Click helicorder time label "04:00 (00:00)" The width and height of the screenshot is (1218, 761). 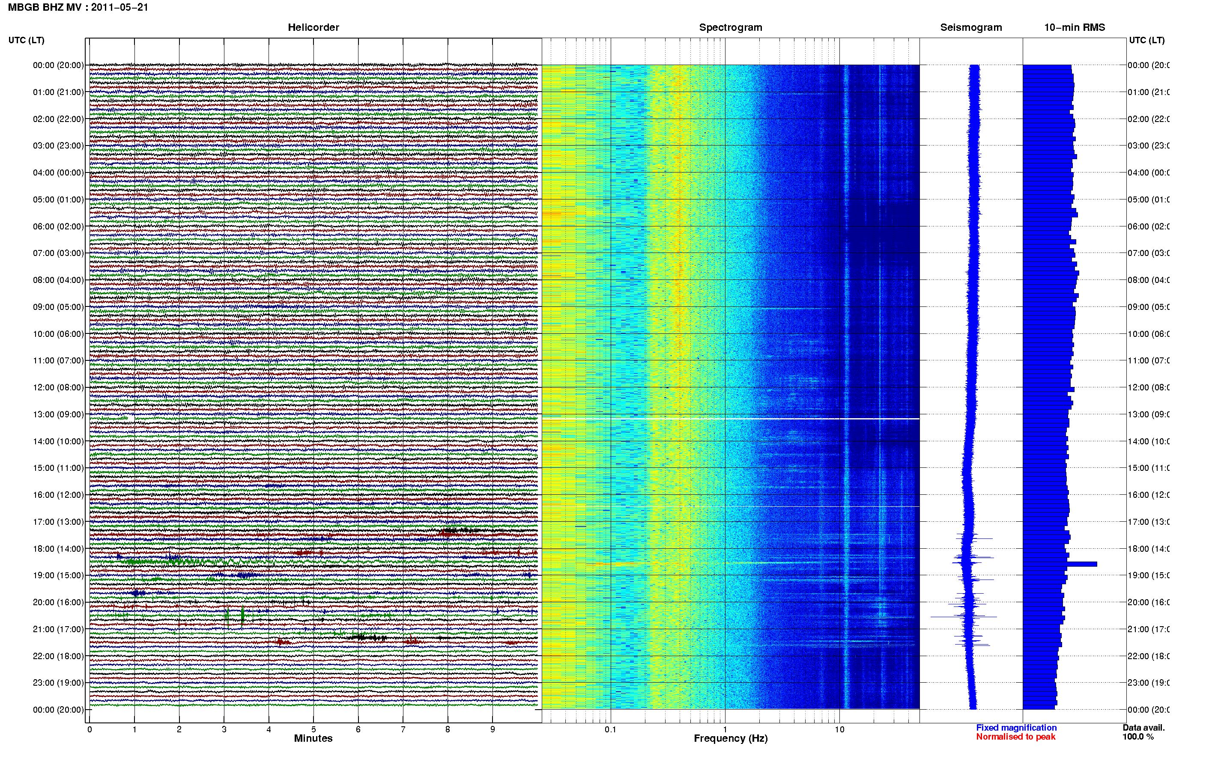tap(58, 172)
